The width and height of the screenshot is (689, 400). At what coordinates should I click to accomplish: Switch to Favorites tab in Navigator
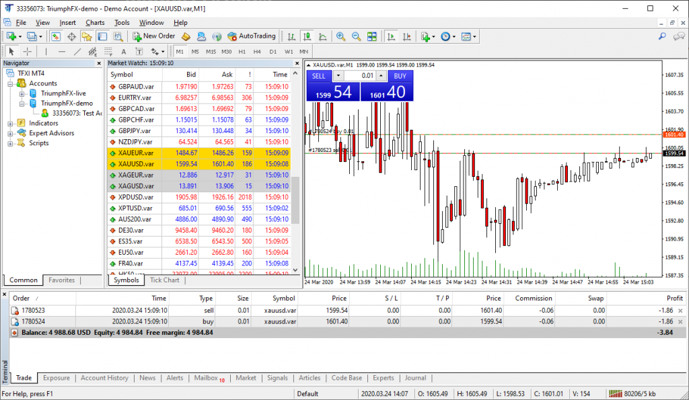61,280
